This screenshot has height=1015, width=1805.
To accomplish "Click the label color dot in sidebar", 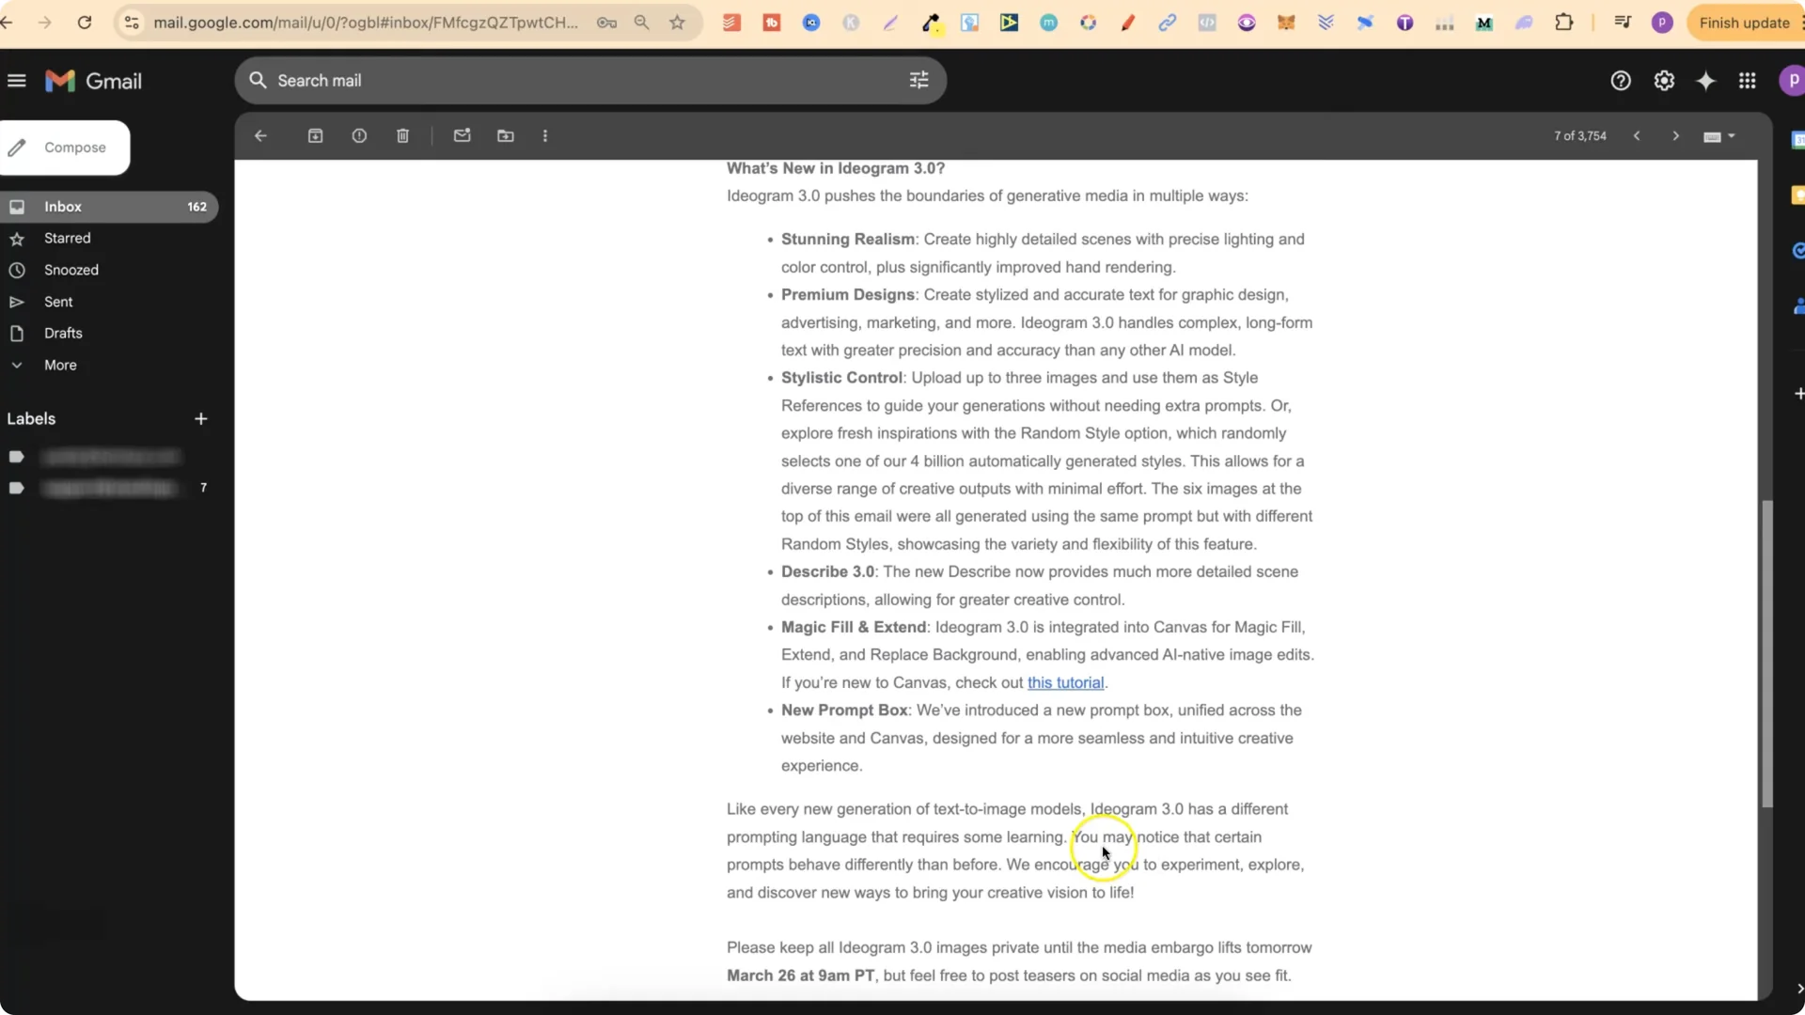I will click(17, 457).
